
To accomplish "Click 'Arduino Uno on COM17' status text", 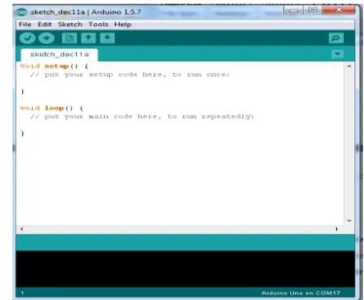I will [301, 293].
